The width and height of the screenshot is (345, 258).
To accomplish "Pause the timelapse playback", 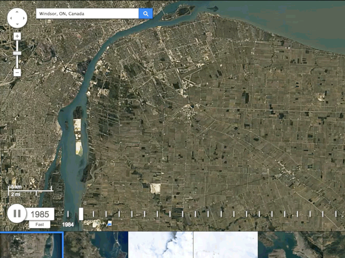I will coord(17,214).
